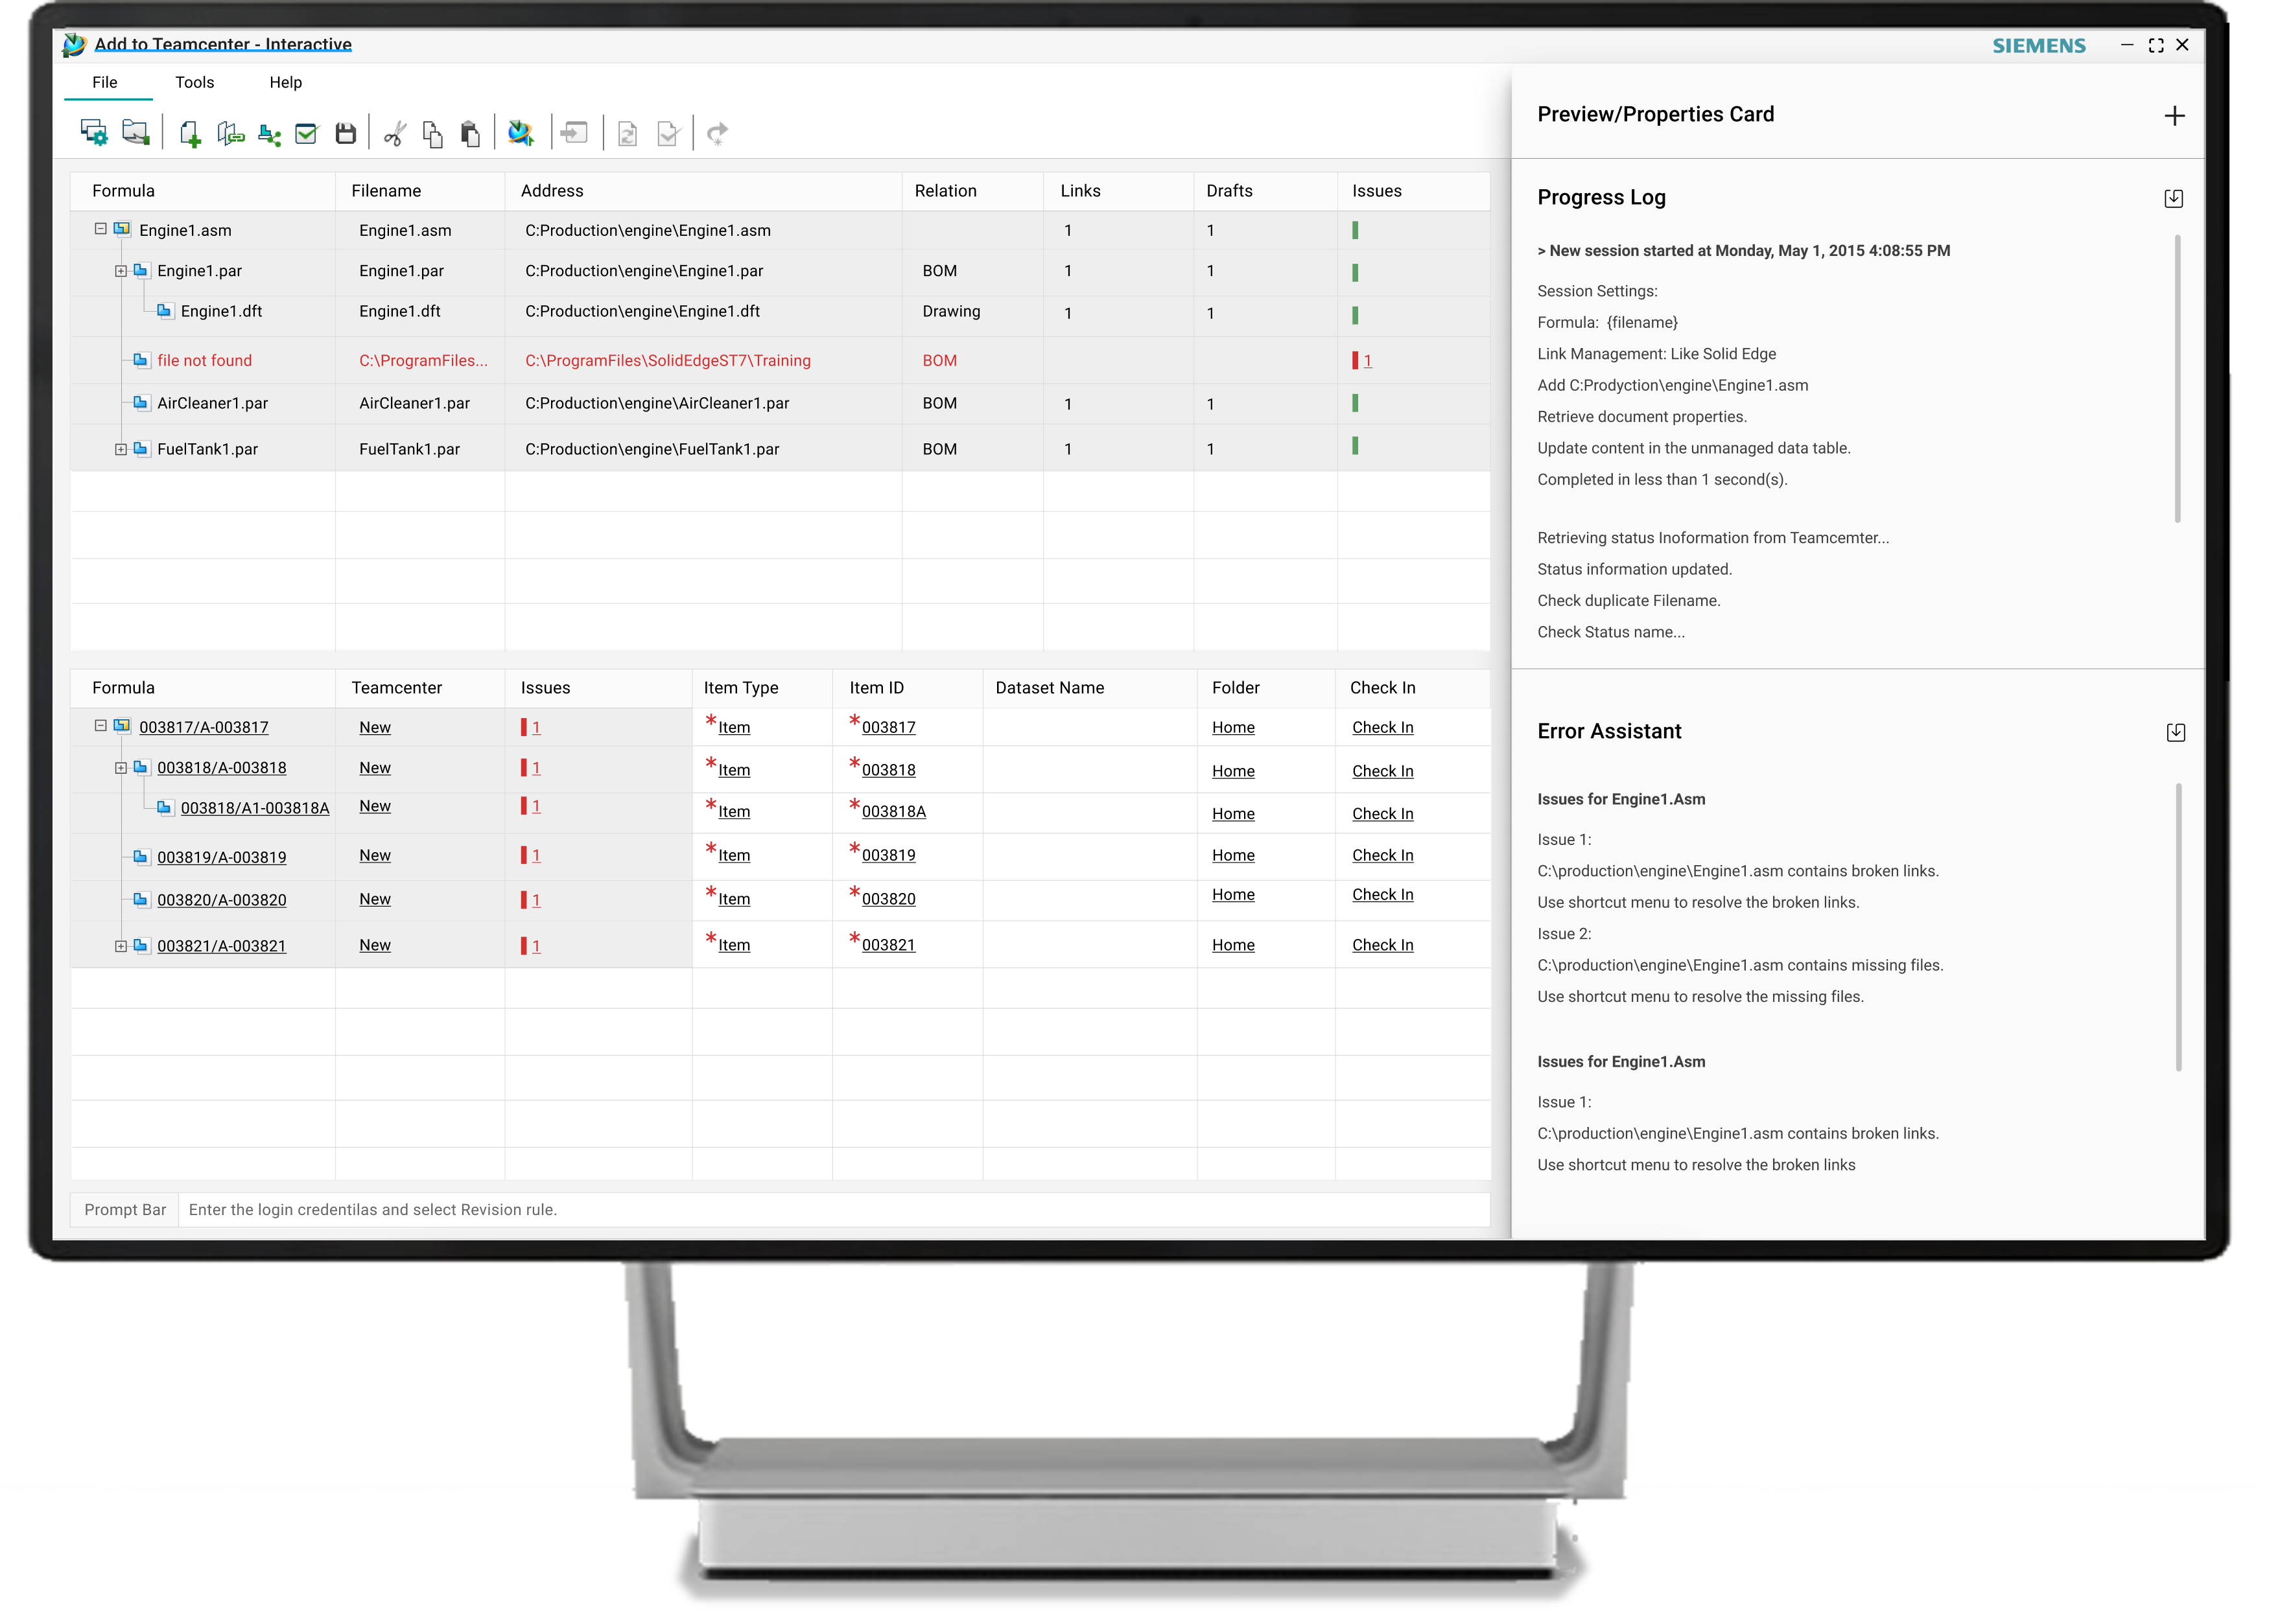
Task: Select the file not found tree row
Action: coord(203,360)
